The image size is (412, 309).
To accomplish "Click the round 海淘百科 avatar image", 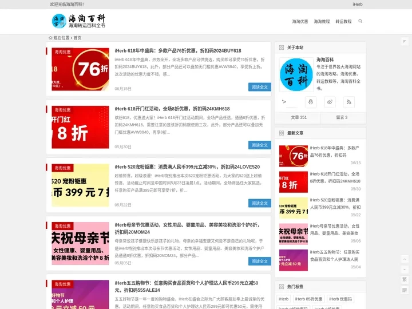I will 296,74.
